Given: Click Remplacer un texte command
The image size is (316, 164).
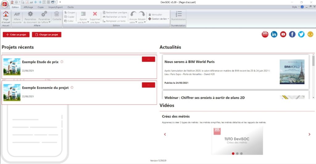Looking at the screenshot, I should click(x=114, y=21).
